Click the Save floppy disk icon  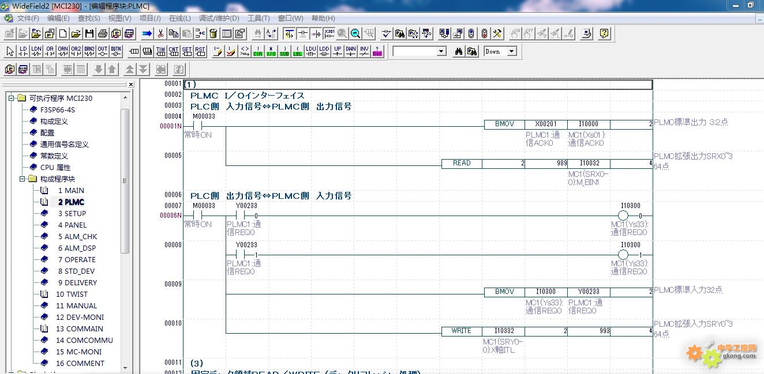point(89,33)
